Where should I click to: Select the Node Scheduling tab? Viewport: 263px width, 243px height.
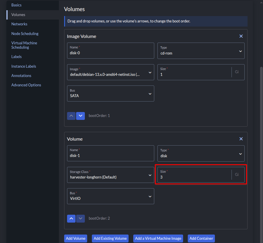(25, 34)
